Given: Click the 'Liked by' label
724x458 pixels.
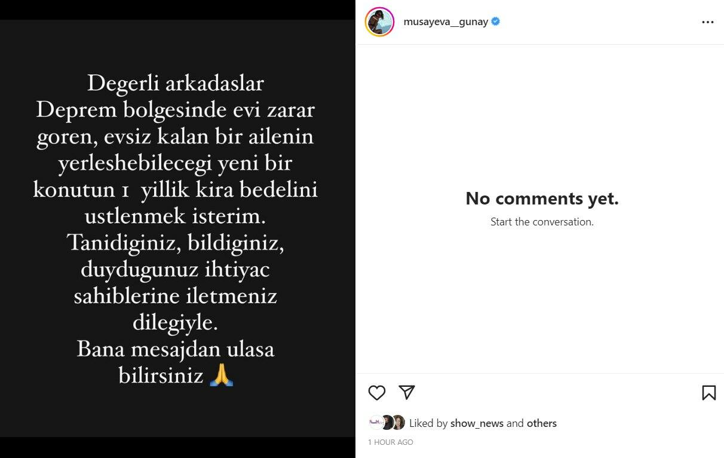Looking at the screenshot, I should click(428, 423).
